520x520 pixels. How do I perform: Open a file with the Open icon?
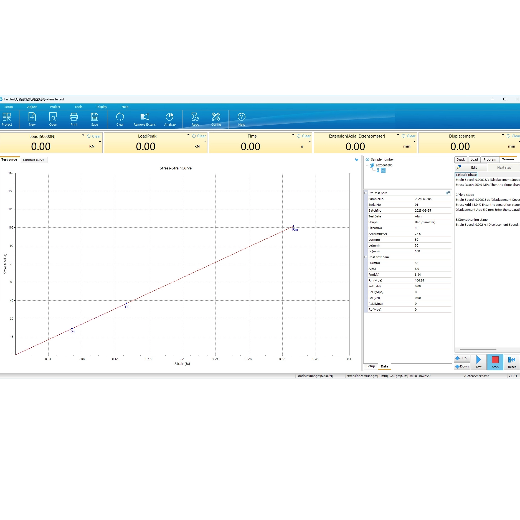point(53,119)
